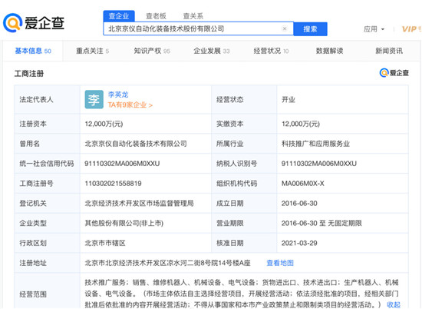Select the district 北京市市辖区
422x309 pixels.
105,243
